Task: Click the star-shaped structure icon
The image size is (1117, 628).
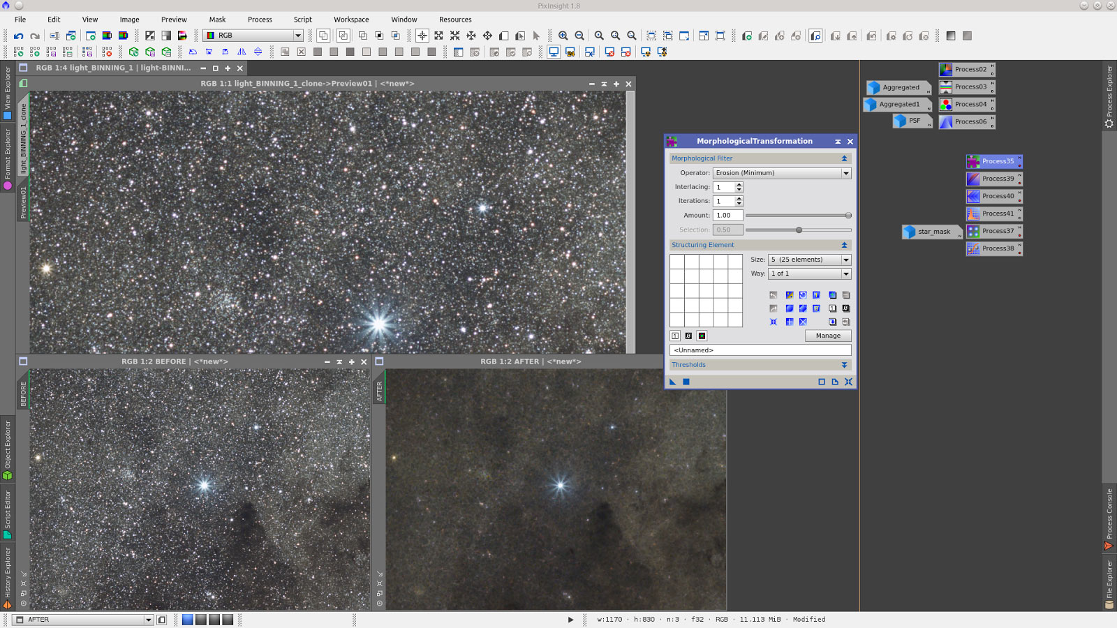Action: tap(774, 322)
